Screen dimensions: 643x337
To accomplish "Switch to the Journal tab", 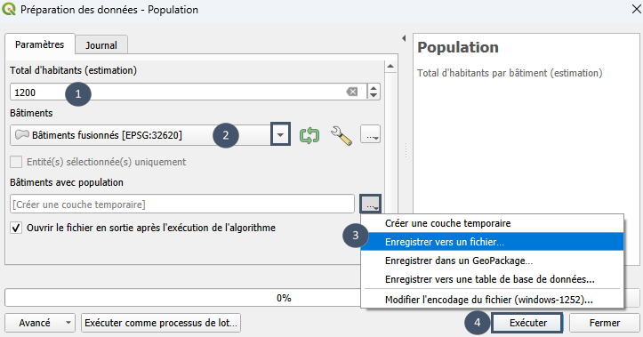I will [x=101, y=45].
